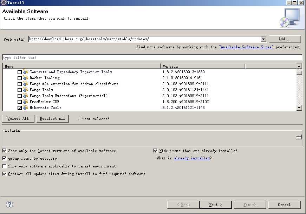Select the Forge Tools row text
Screen dimensions: 306x214
[41, 90]
